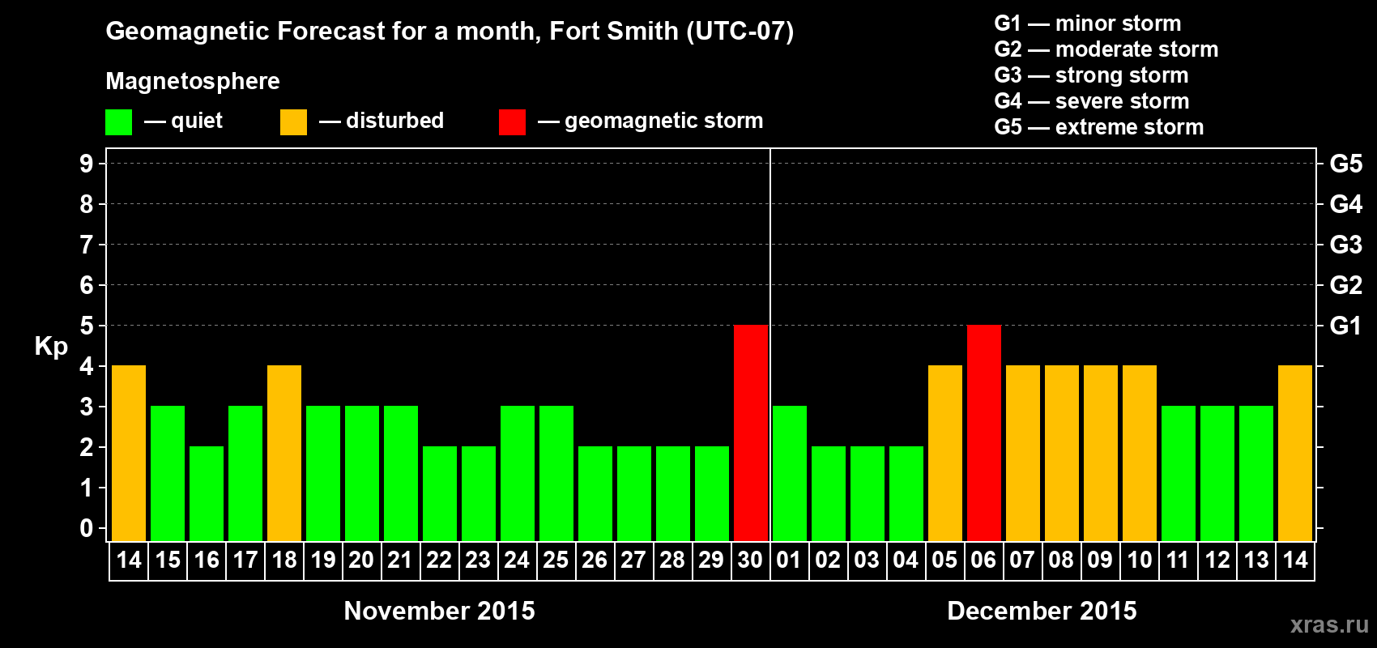Click the date label 30 on the axis
The width and height of the screenshot is (1377, 648).
[750, 560]
